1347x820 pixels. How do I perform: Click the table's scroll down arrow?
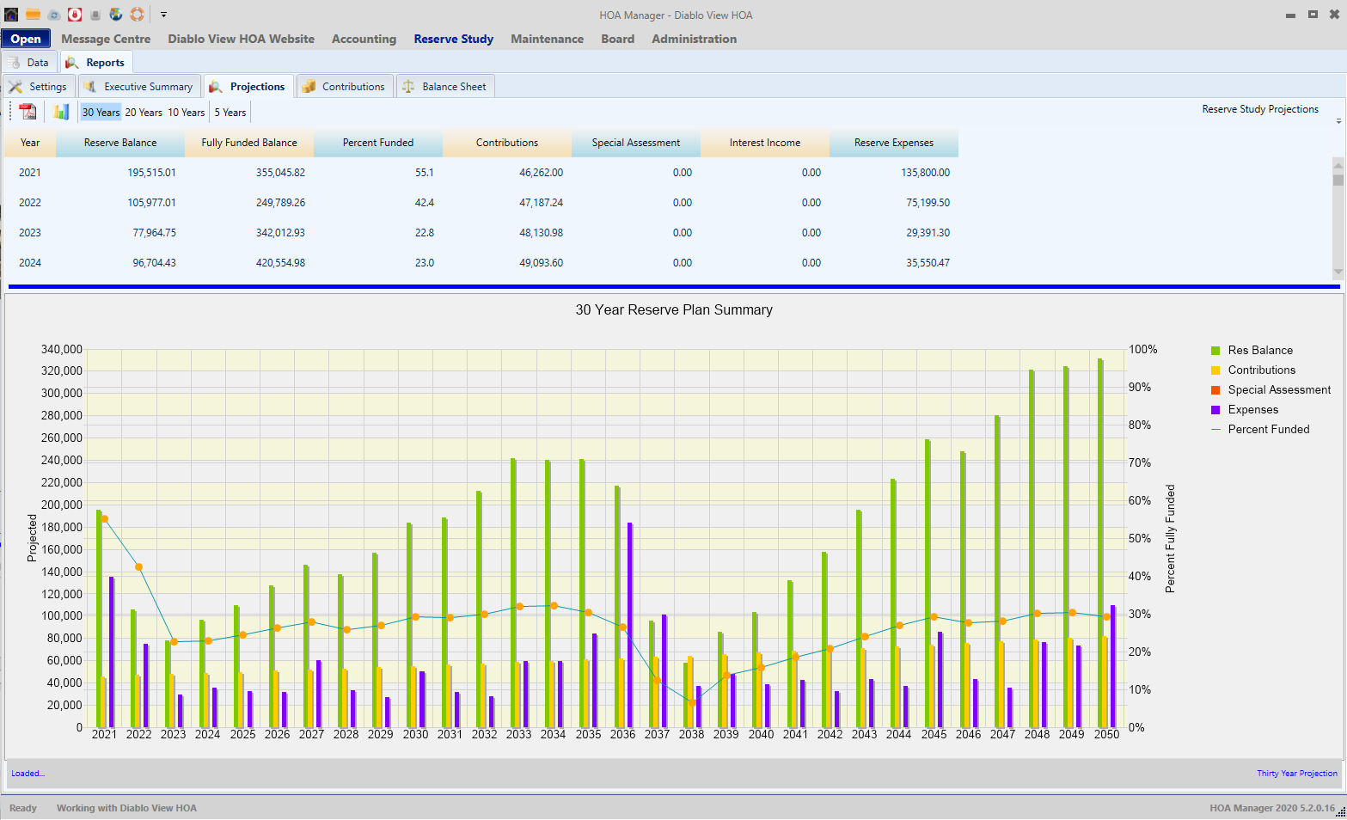click(1338, 272)
